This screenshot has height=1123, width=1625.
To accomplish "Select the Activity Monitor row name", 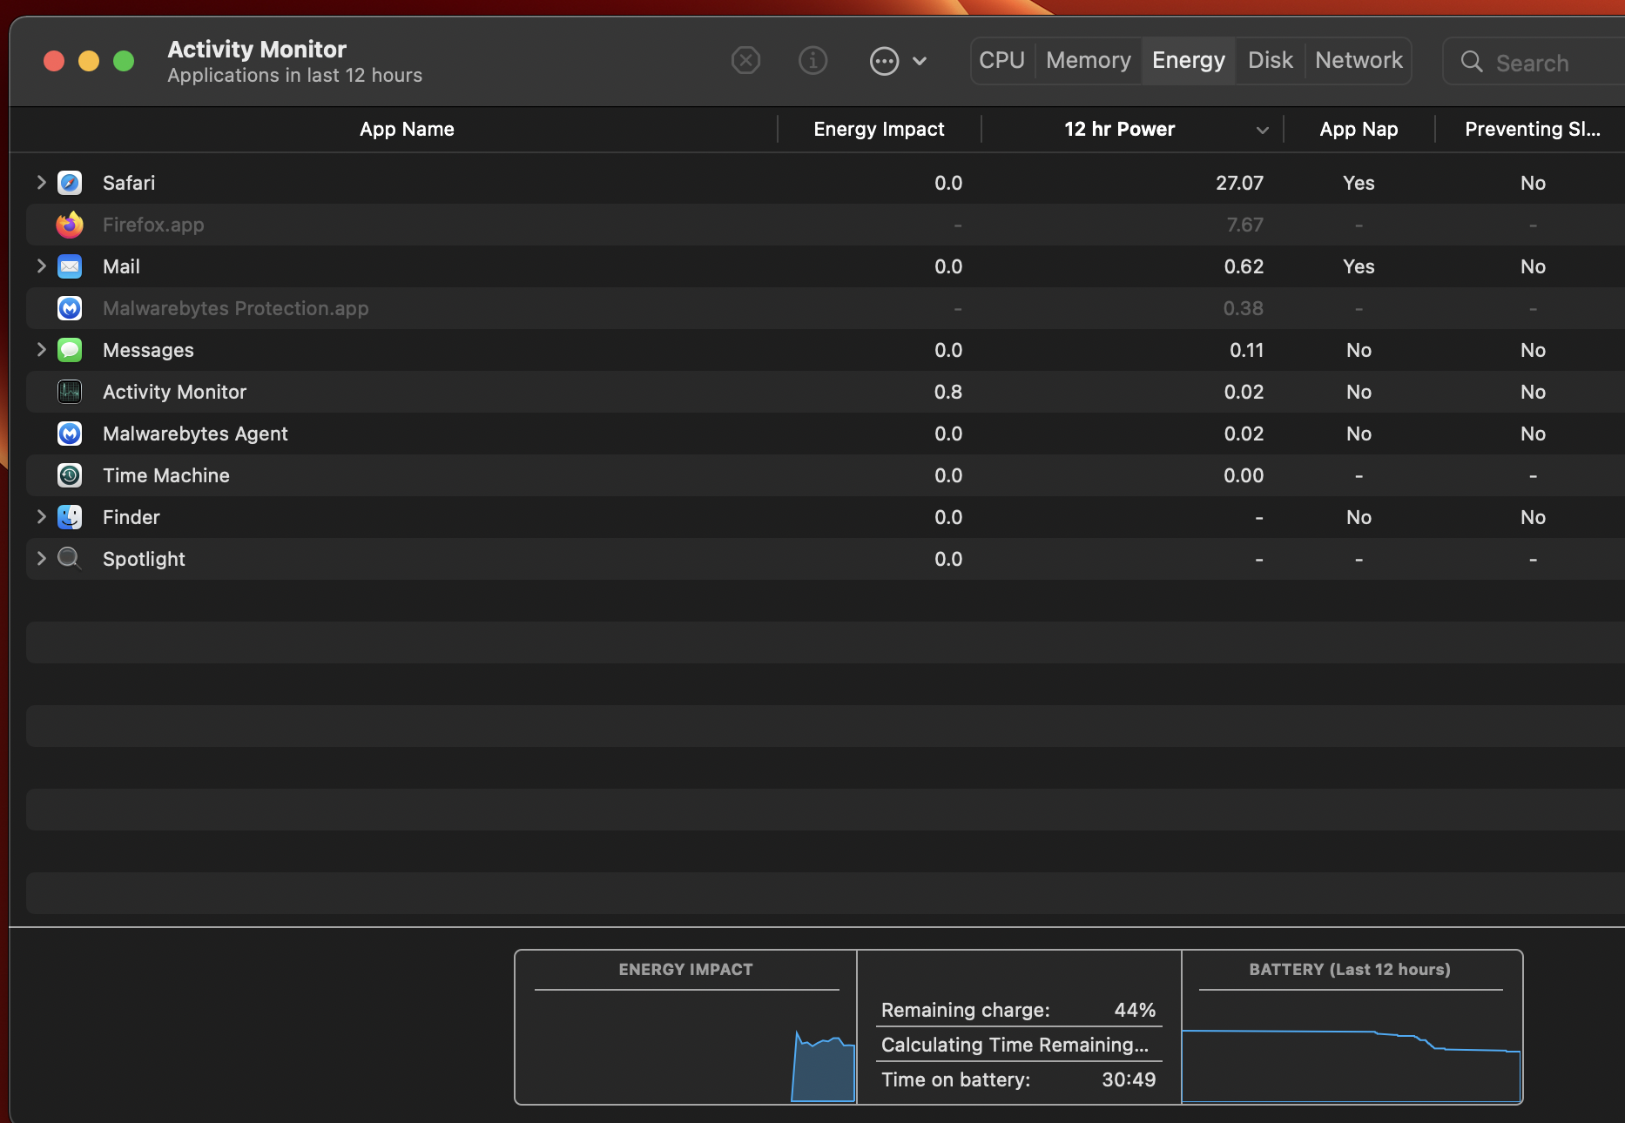I will (x=174, y=392).
